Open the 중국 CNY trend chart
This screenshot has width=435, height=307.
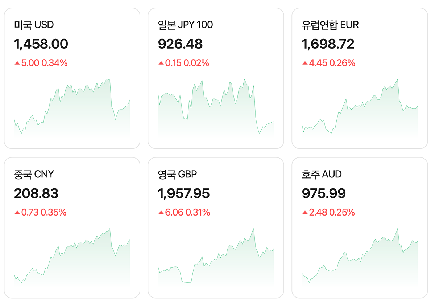coord(72,256)
